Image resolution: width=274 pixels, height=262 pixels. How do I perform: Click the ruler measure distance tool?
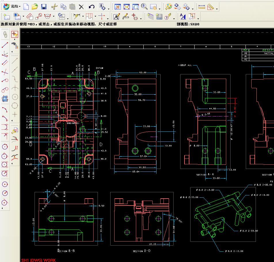coord(202,6)
